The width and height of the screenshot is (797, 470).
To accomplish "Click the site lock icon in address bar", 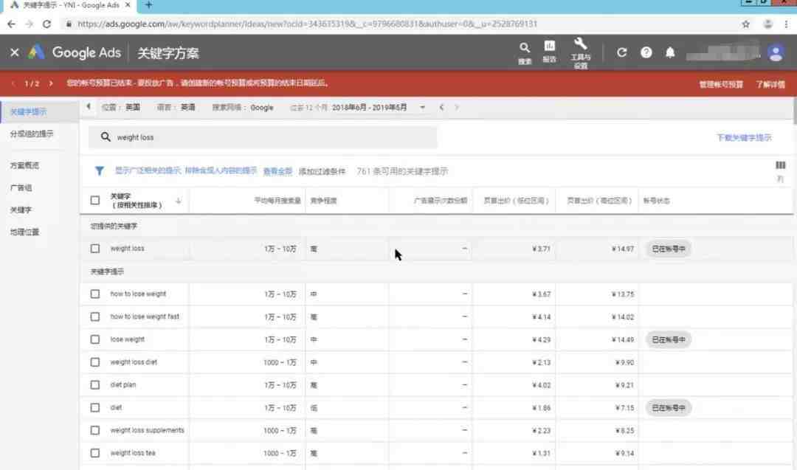I will (69, 24).
